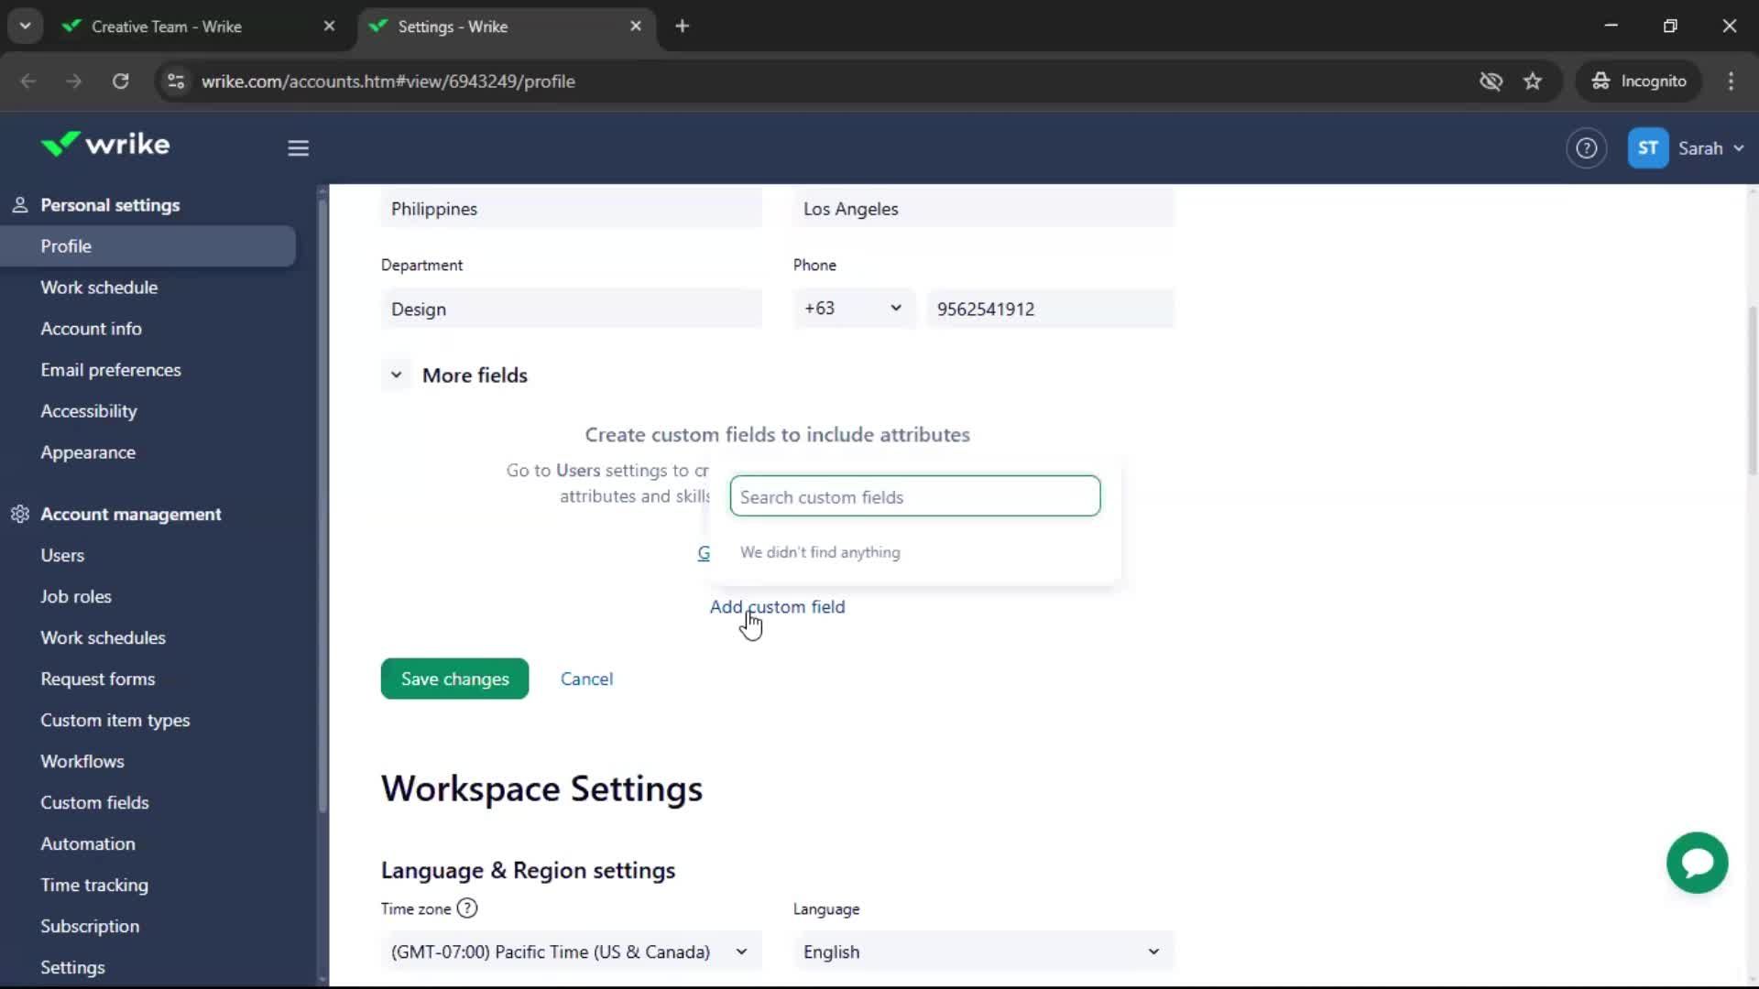1759x989 pixels.
Task: Close the Creative Team - Wrike tab
Action: pos(329,27)
